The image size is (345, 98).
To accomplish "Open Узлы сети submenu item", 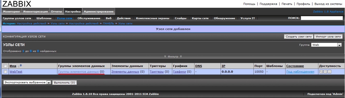I will (65, 18).
